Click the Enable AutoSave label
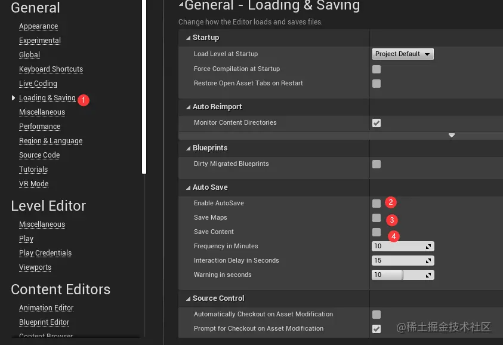503x345 pixels. (x=219, y=203)
